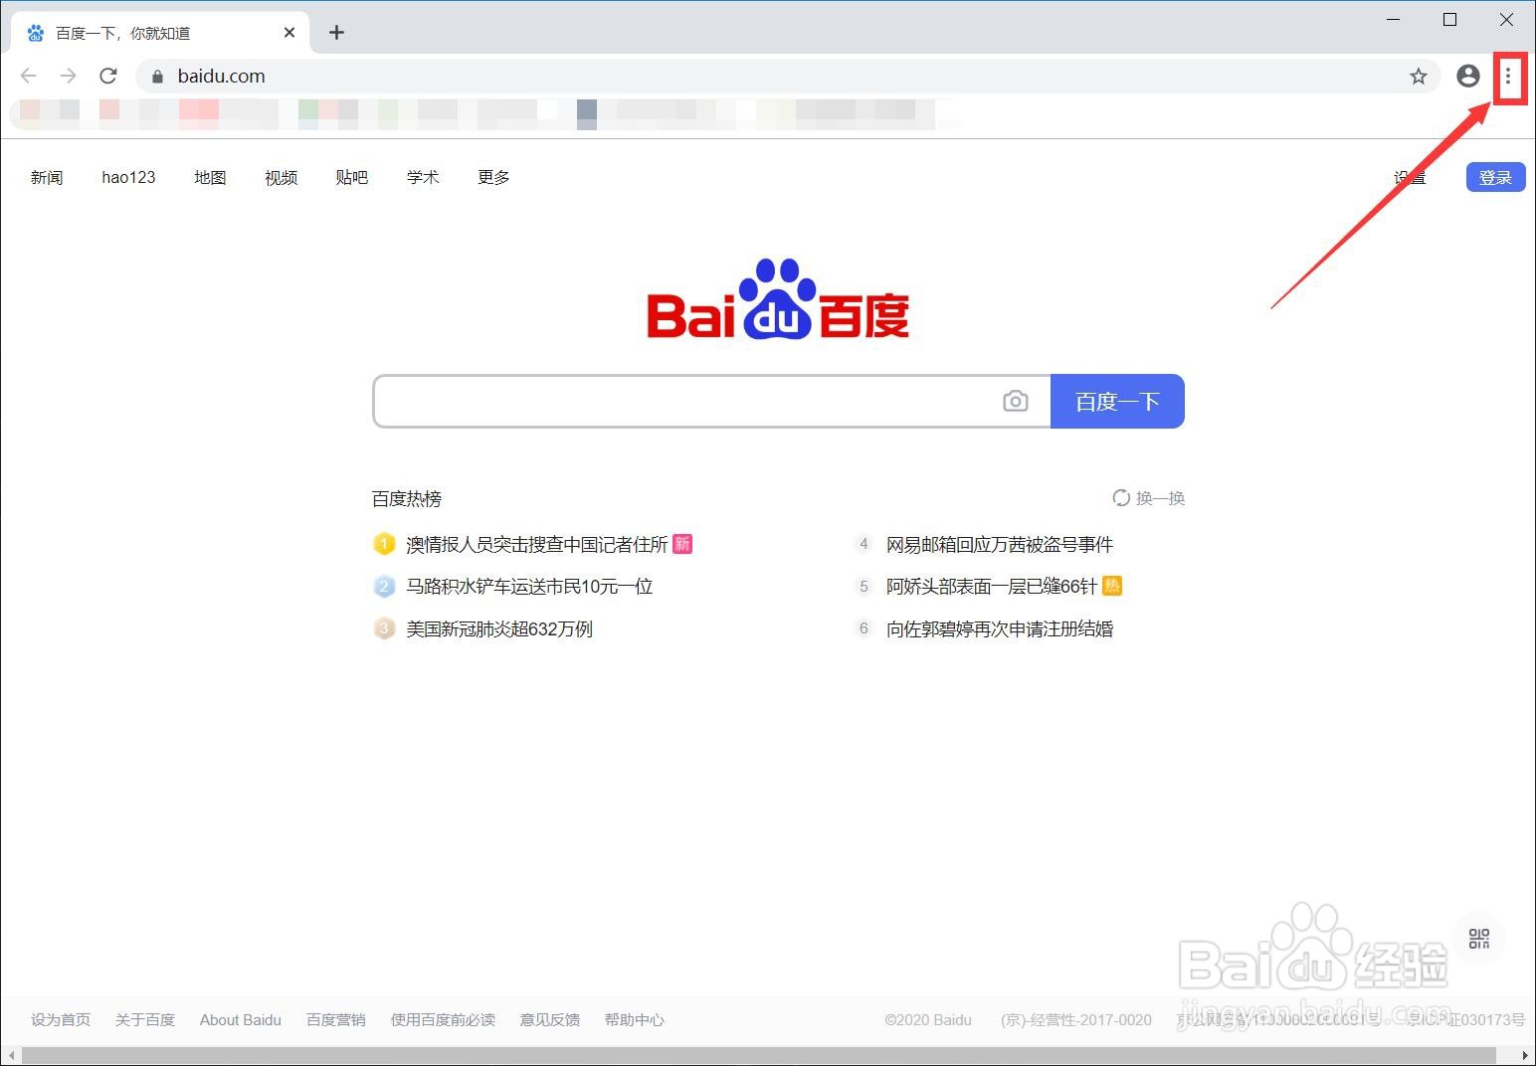Click the (京)-经营性-2017-0020 license text
Image resolution: width=1536 pixels, height=1066 pixels.
point(1076,1019)
